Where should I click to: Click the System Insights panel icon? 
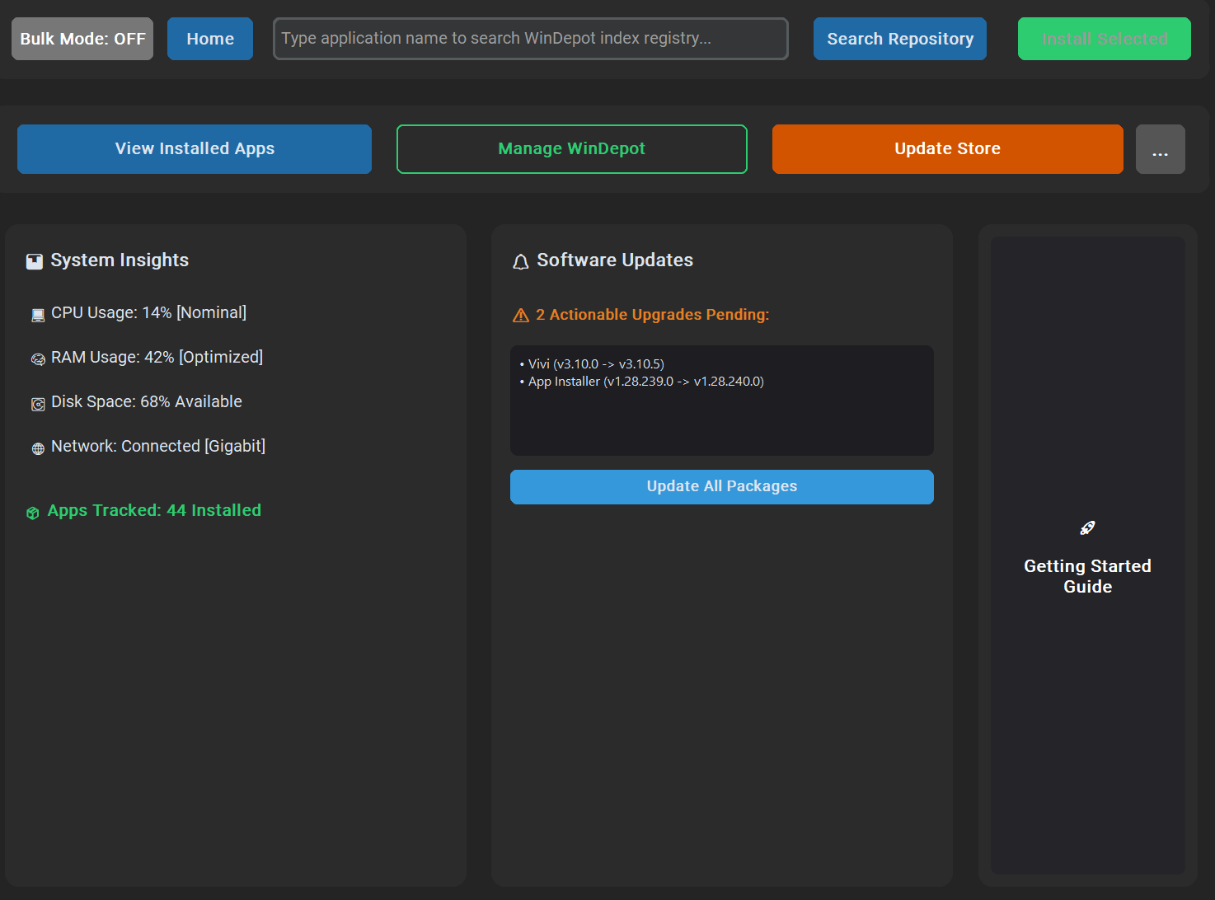click(x=35, y=261)
